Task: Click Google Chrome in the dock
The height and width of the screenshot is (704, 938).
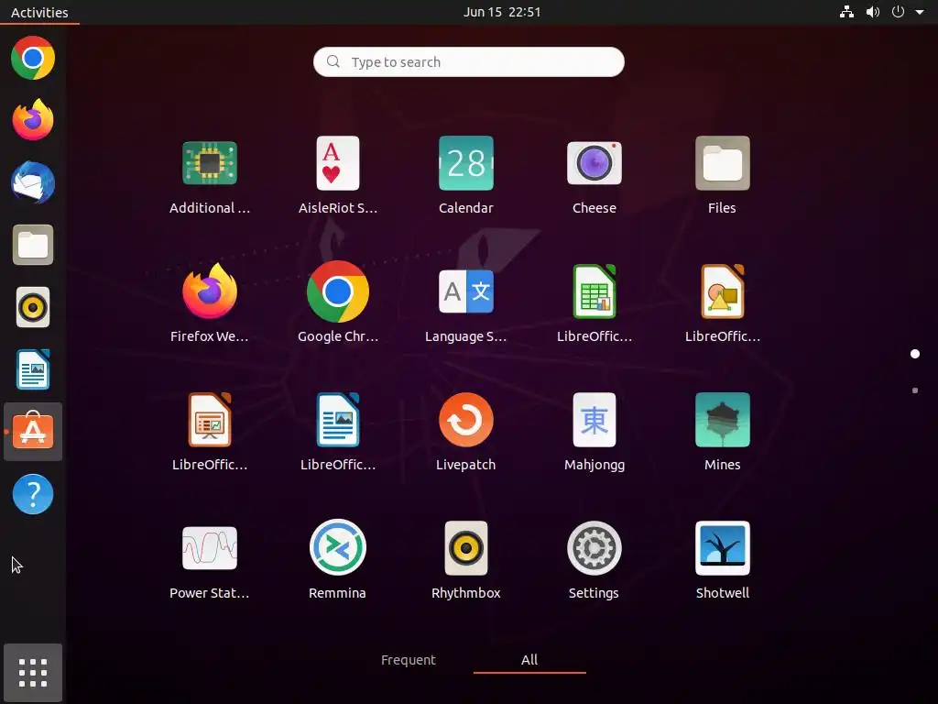Action: (x=33, y=58)
